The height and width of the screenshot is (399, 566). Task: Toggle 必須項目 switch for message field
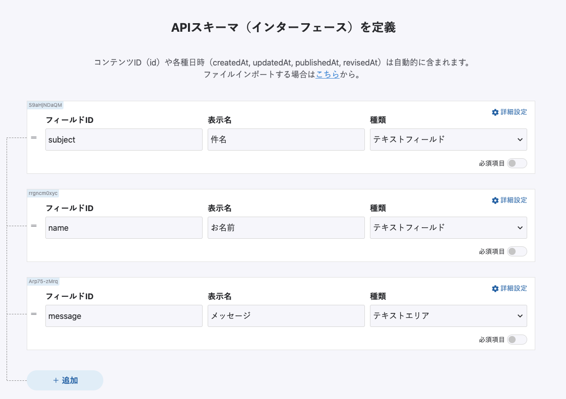tap(517, 340)
